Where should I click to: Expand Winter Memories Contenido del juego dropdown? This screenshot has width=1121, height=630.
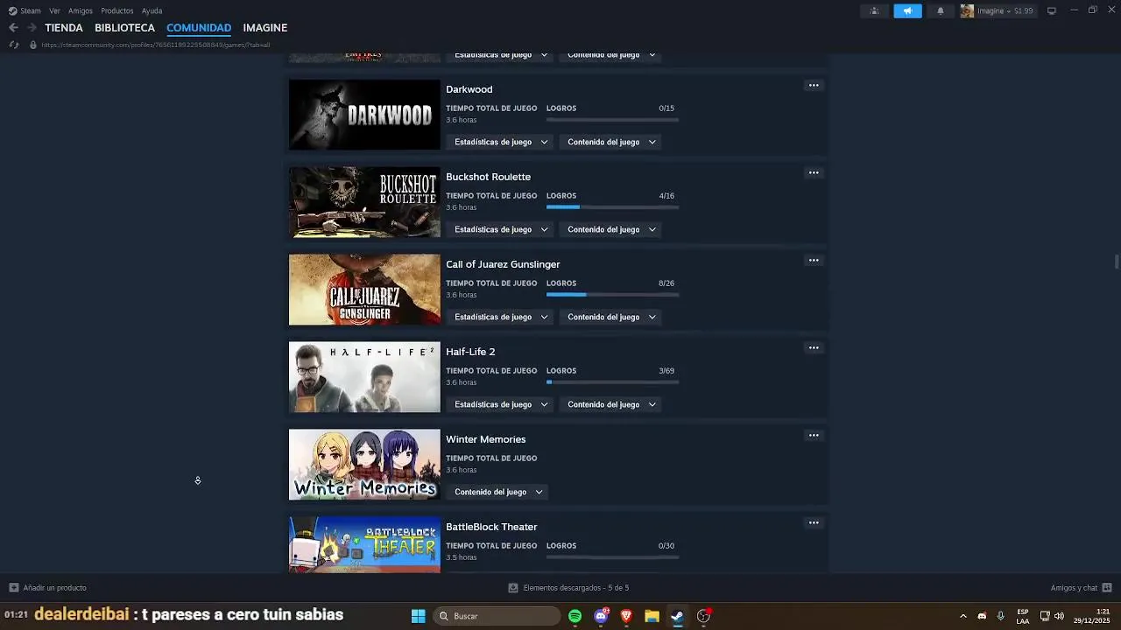click(498, 492)
